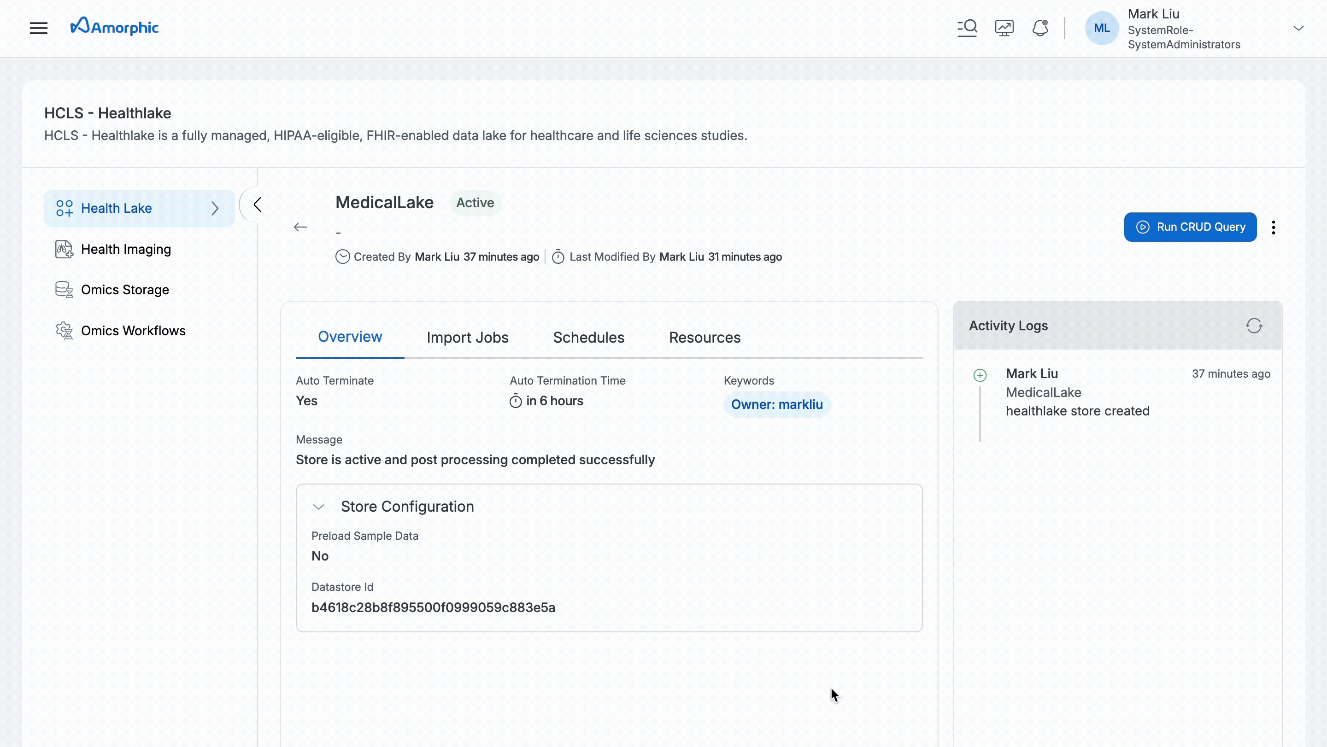View notifications via the bell icon
This screenshot has width=1327, height=747.
pyautogui.click(x=1040, y=28)
